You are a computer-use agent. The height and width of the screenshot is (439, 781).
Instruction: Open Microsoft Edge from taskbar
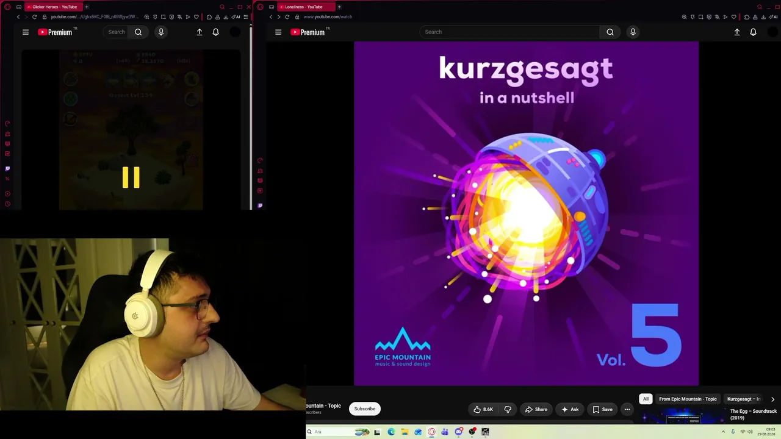pyautogui.click(x=391, y=432)
